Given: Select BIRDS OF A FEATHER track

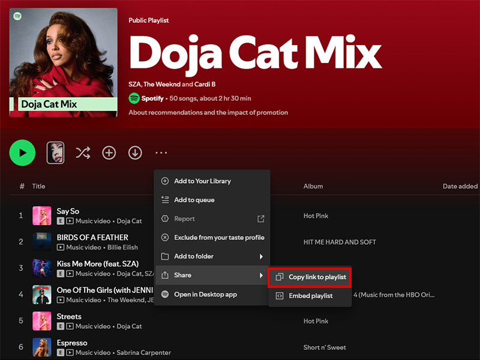Looking at the screenshot, I should [92, 238].
